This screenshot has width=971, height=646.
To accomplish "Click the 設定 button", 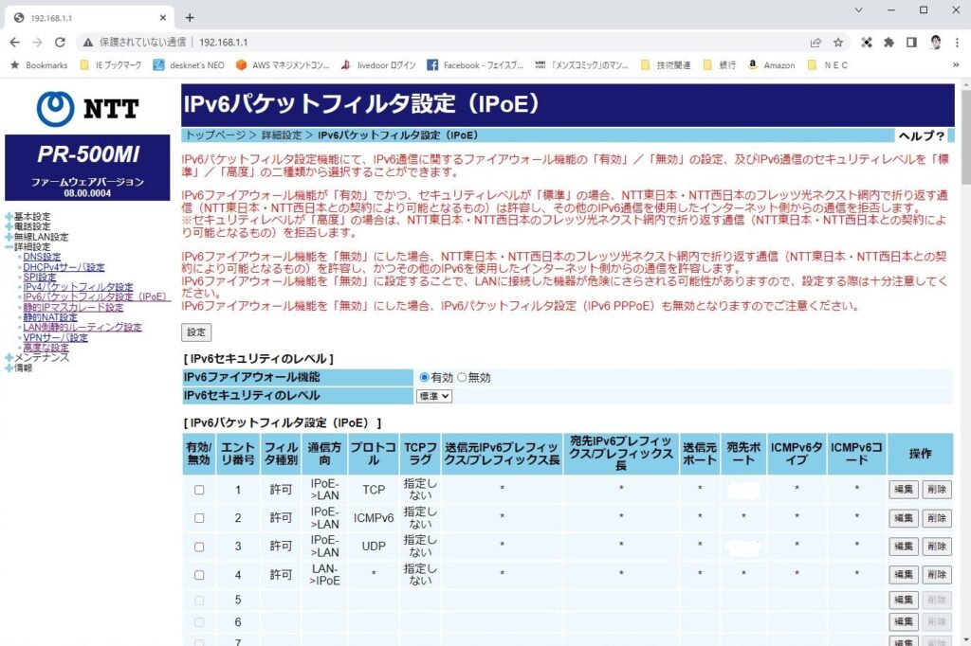I will point(196,332).
